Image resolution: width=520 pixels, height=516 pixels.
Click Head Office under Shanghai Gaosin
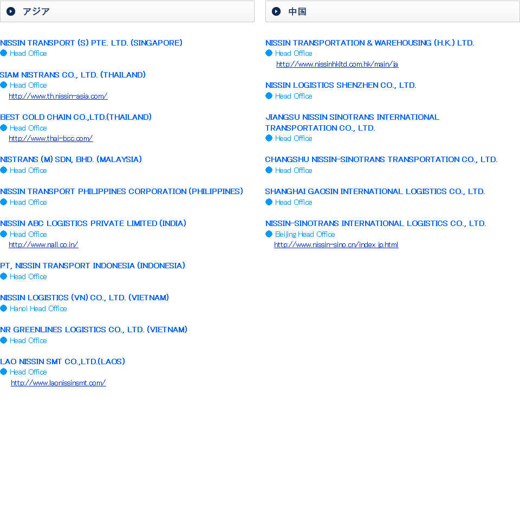point(294,202)
